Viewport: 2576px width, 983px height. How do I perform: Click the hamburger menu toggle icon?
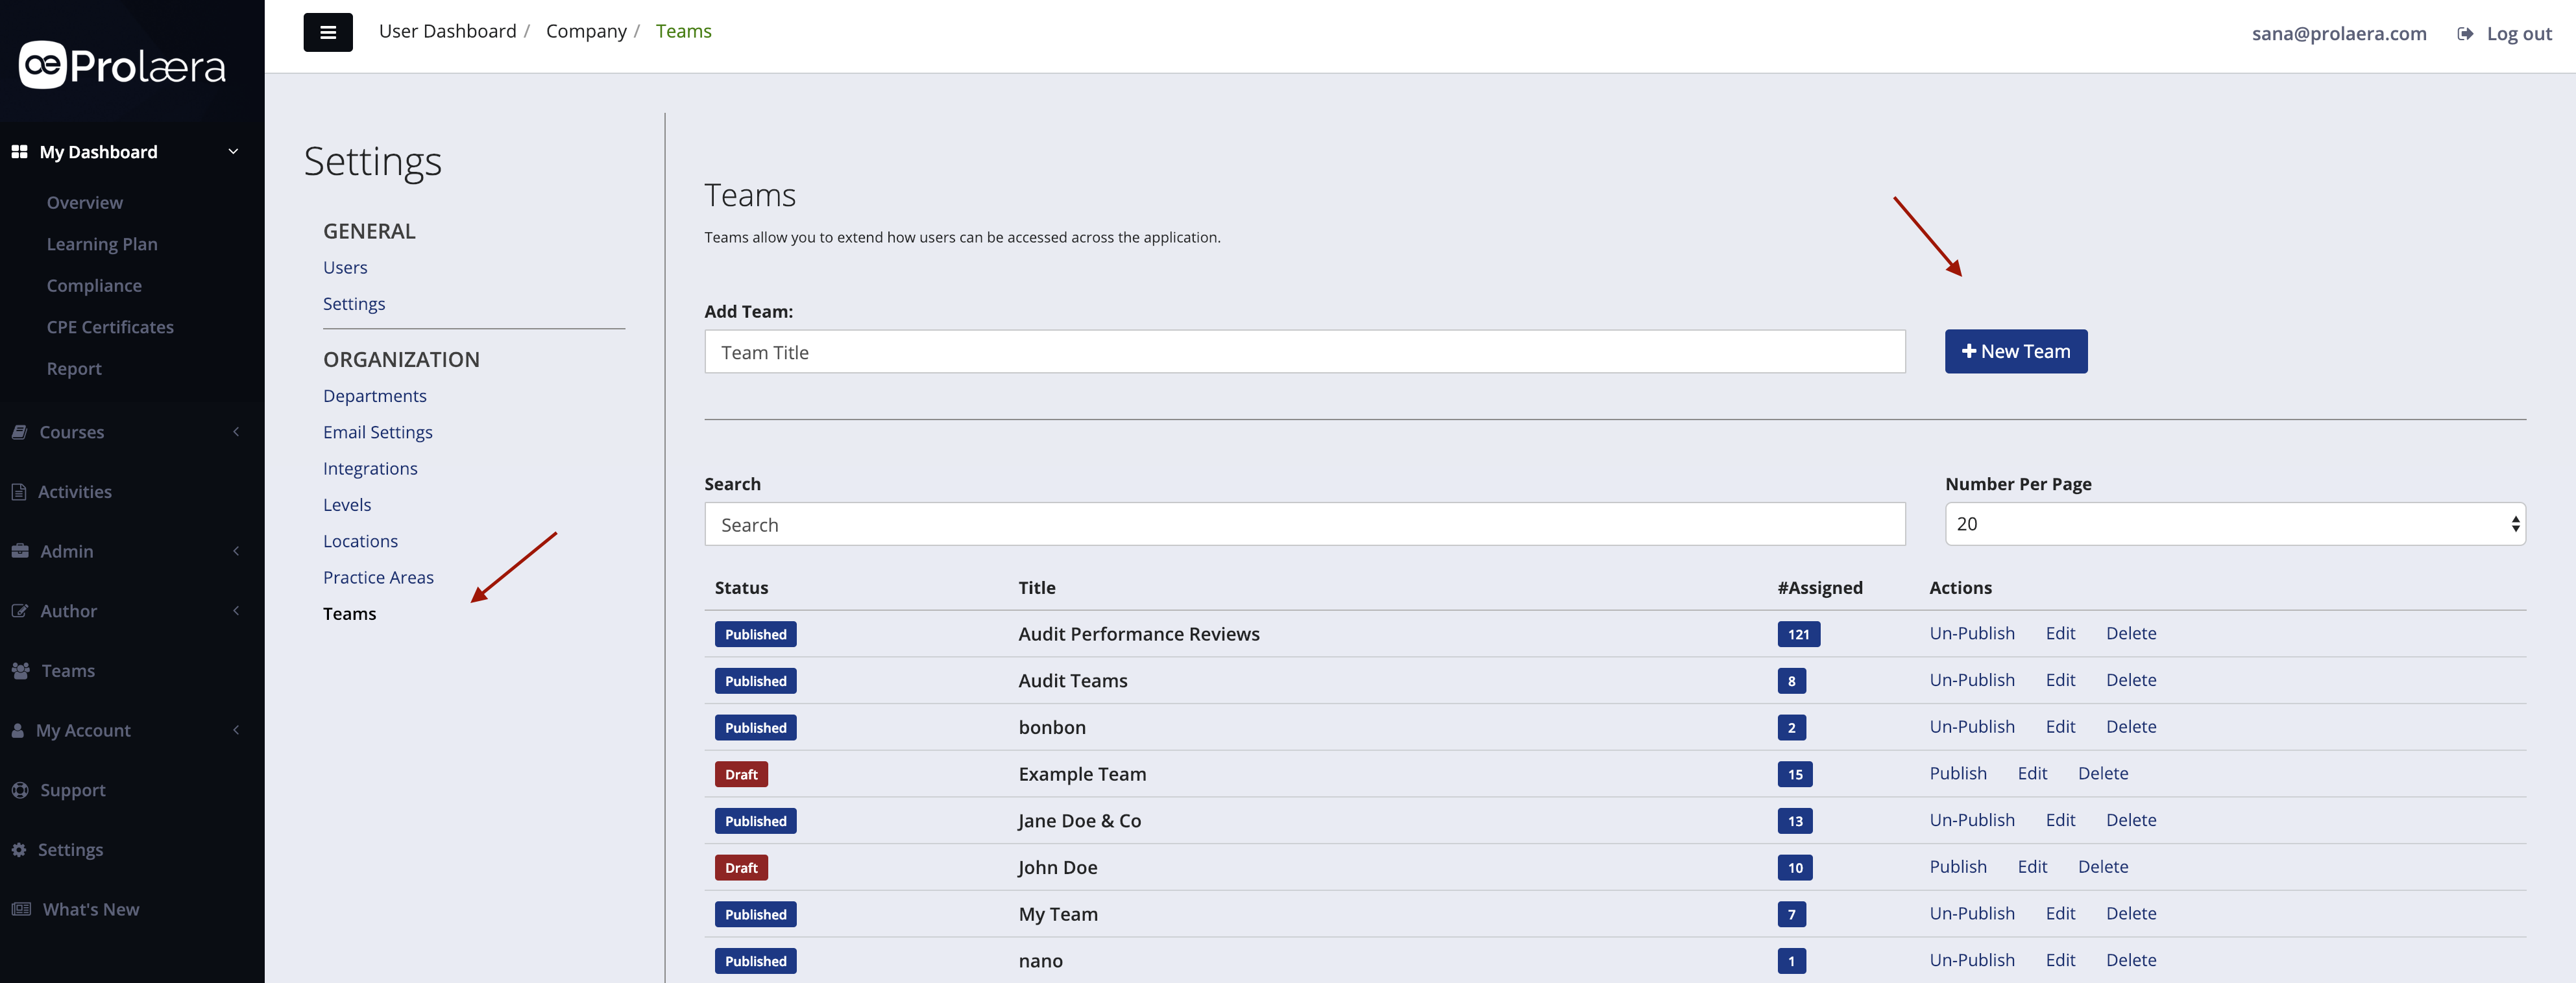(x=328, y=32)
